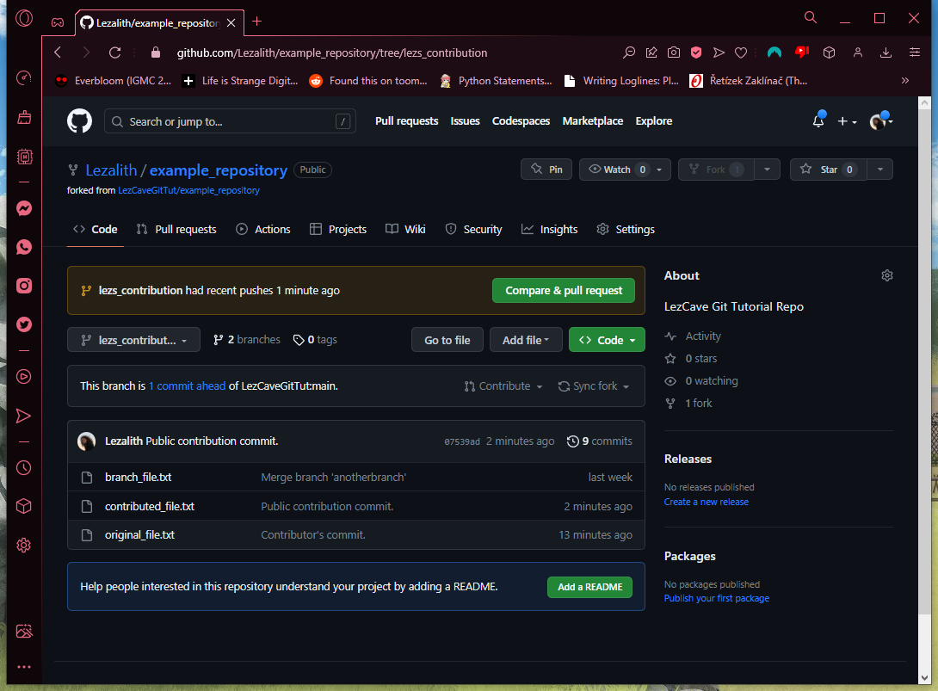
Task: Pin the repository
Action: coord(546,169)
